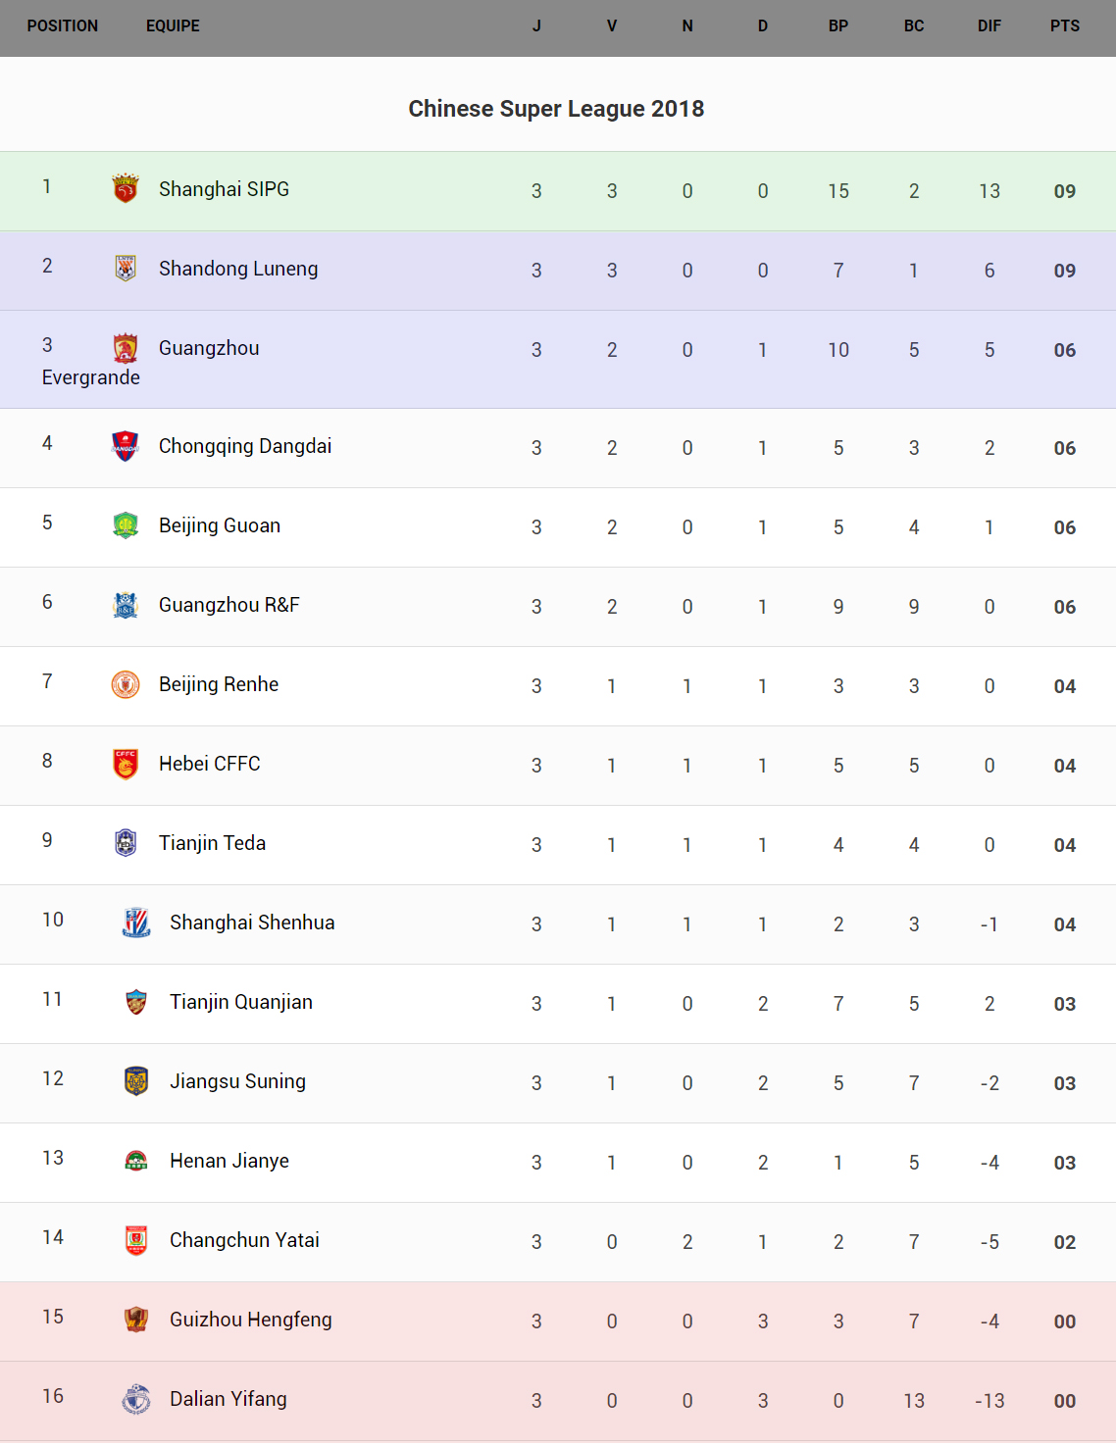The image size is (1116, 1446).
Task: Click the Beijing Renhe round emblem
Action: click(126, 684)
